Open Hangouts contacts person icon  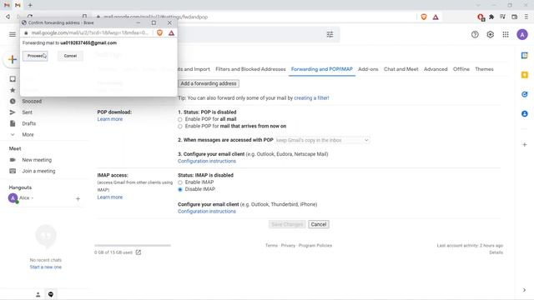tap(38, 294)
